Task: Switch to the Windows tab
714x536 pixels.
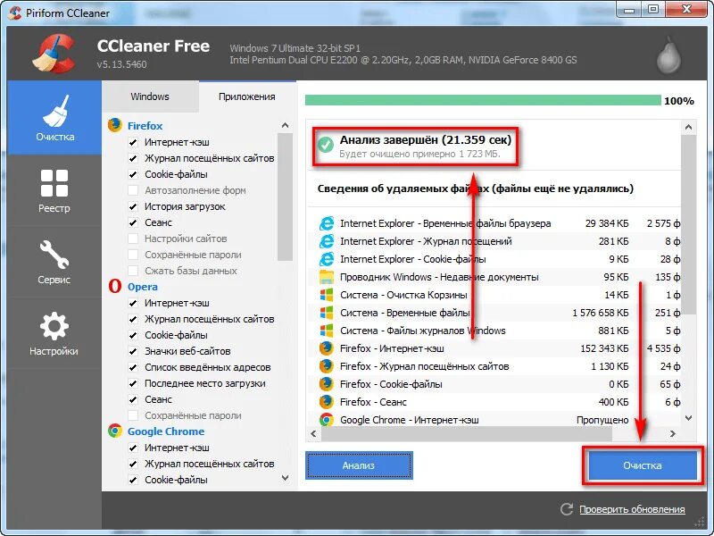Action: pos(150,96)
